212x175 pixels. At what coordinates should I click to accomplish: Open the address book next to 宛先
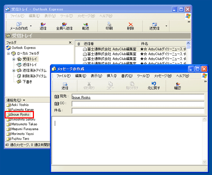57,97
